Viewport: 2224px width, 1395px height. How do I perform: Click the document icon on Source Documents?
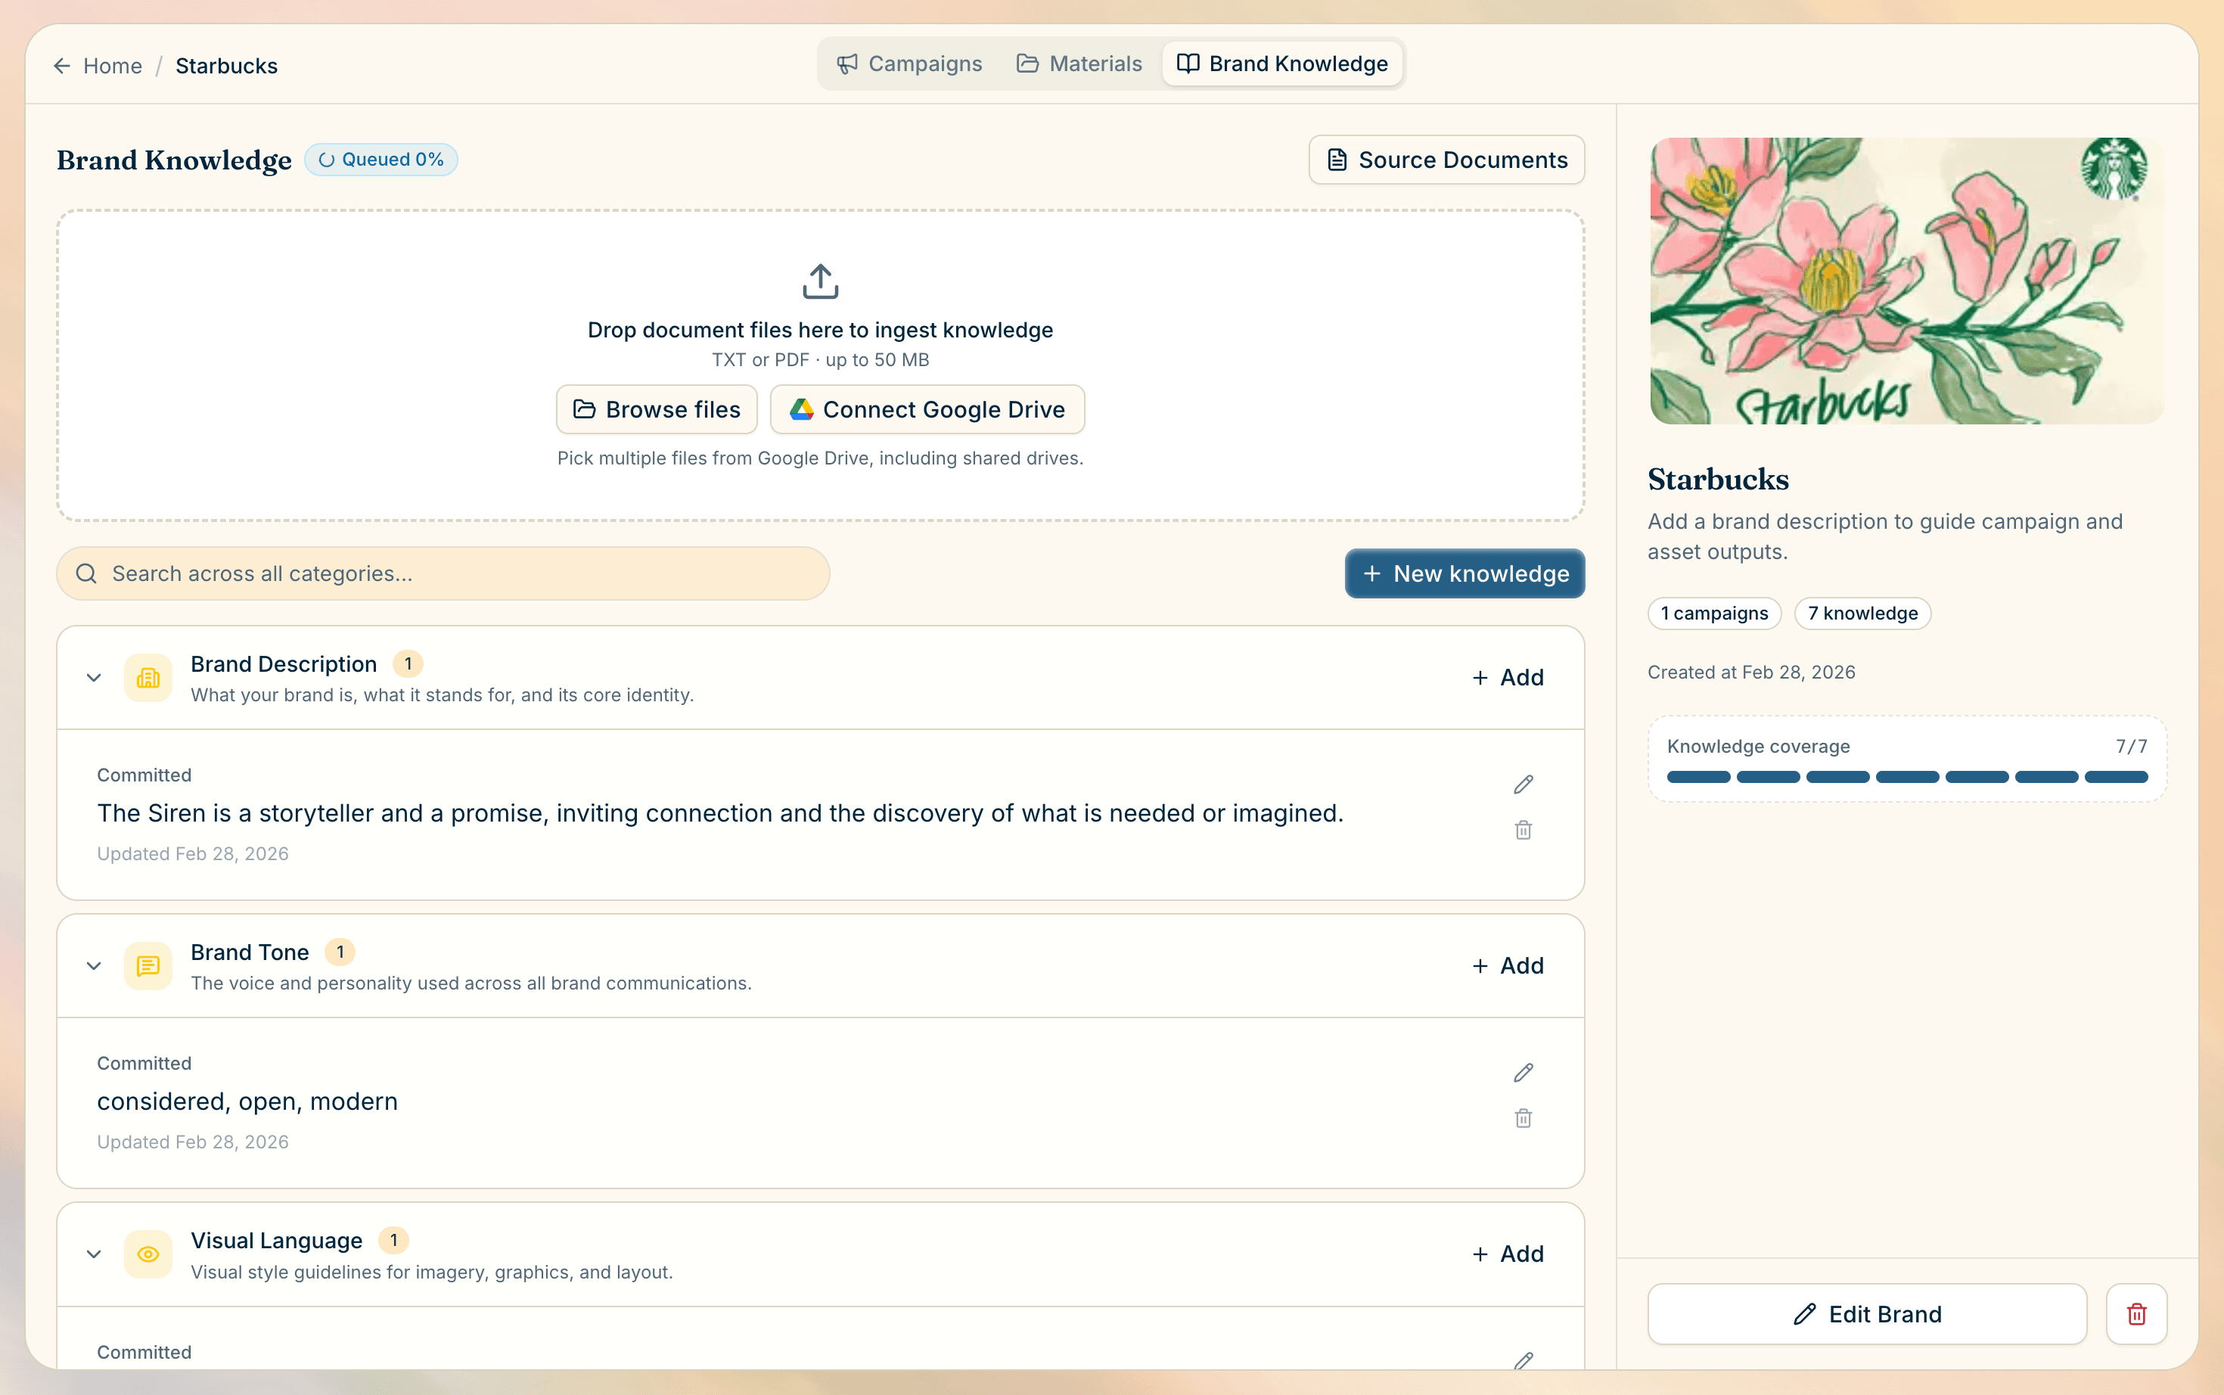click(x=1337, y=160)
